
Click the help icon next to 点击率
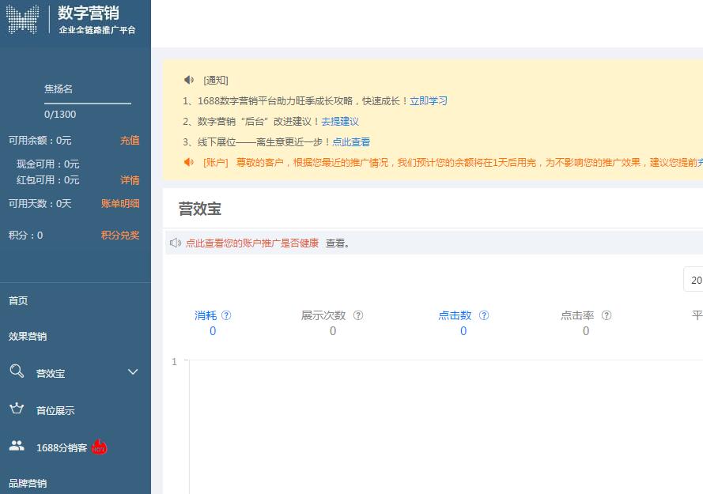(x=607, y=315)
